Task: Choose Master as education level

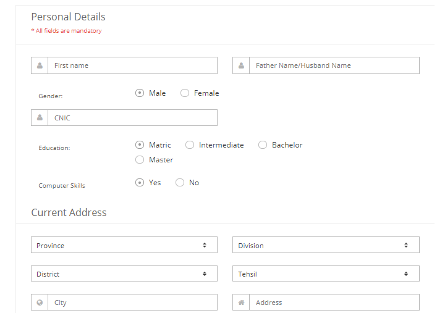Action: click(x=140, y=159)
